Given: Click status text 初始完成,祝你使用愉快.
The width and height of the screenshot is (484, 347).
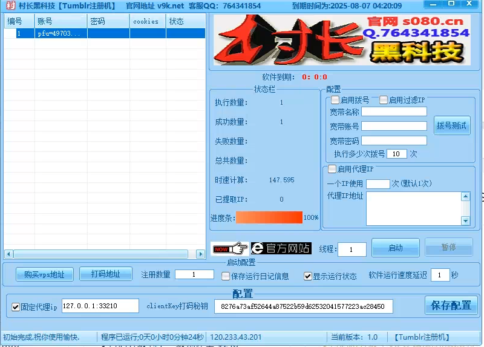Looking at the screenshot, I should [x=41, y=337].
